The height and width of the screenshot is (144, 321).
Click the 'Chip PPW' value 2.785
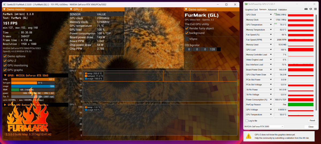point(101,49)
